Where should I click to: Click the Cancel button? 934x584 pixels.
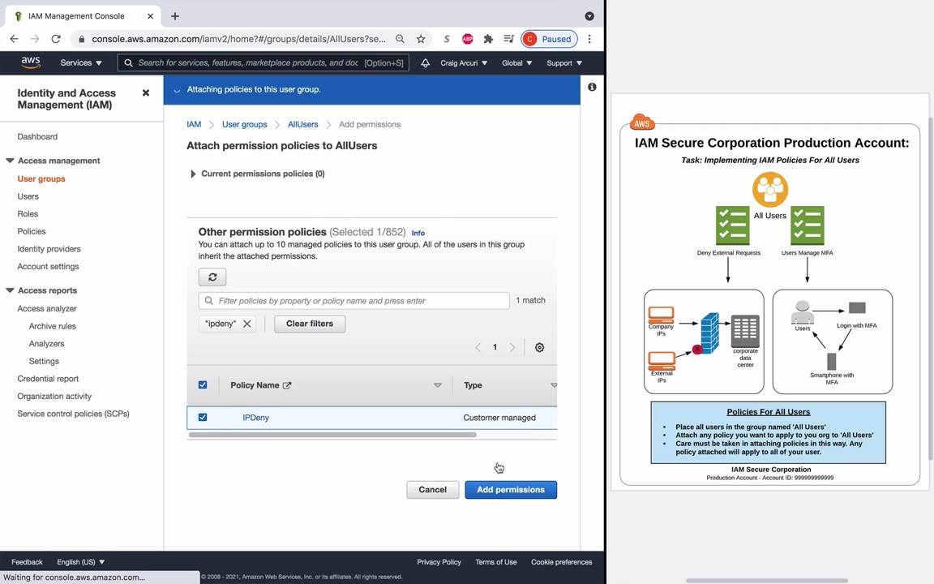(432, 490)
